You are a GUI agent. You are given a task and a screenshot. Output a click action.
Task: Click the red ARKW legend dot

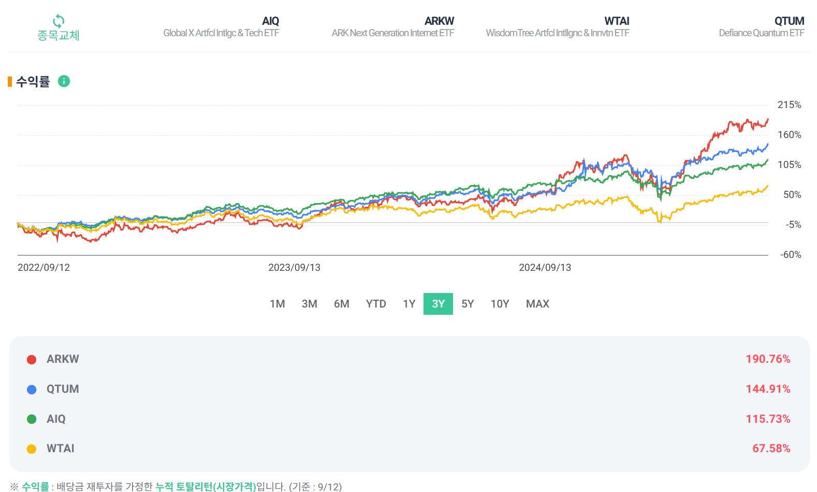32,360
